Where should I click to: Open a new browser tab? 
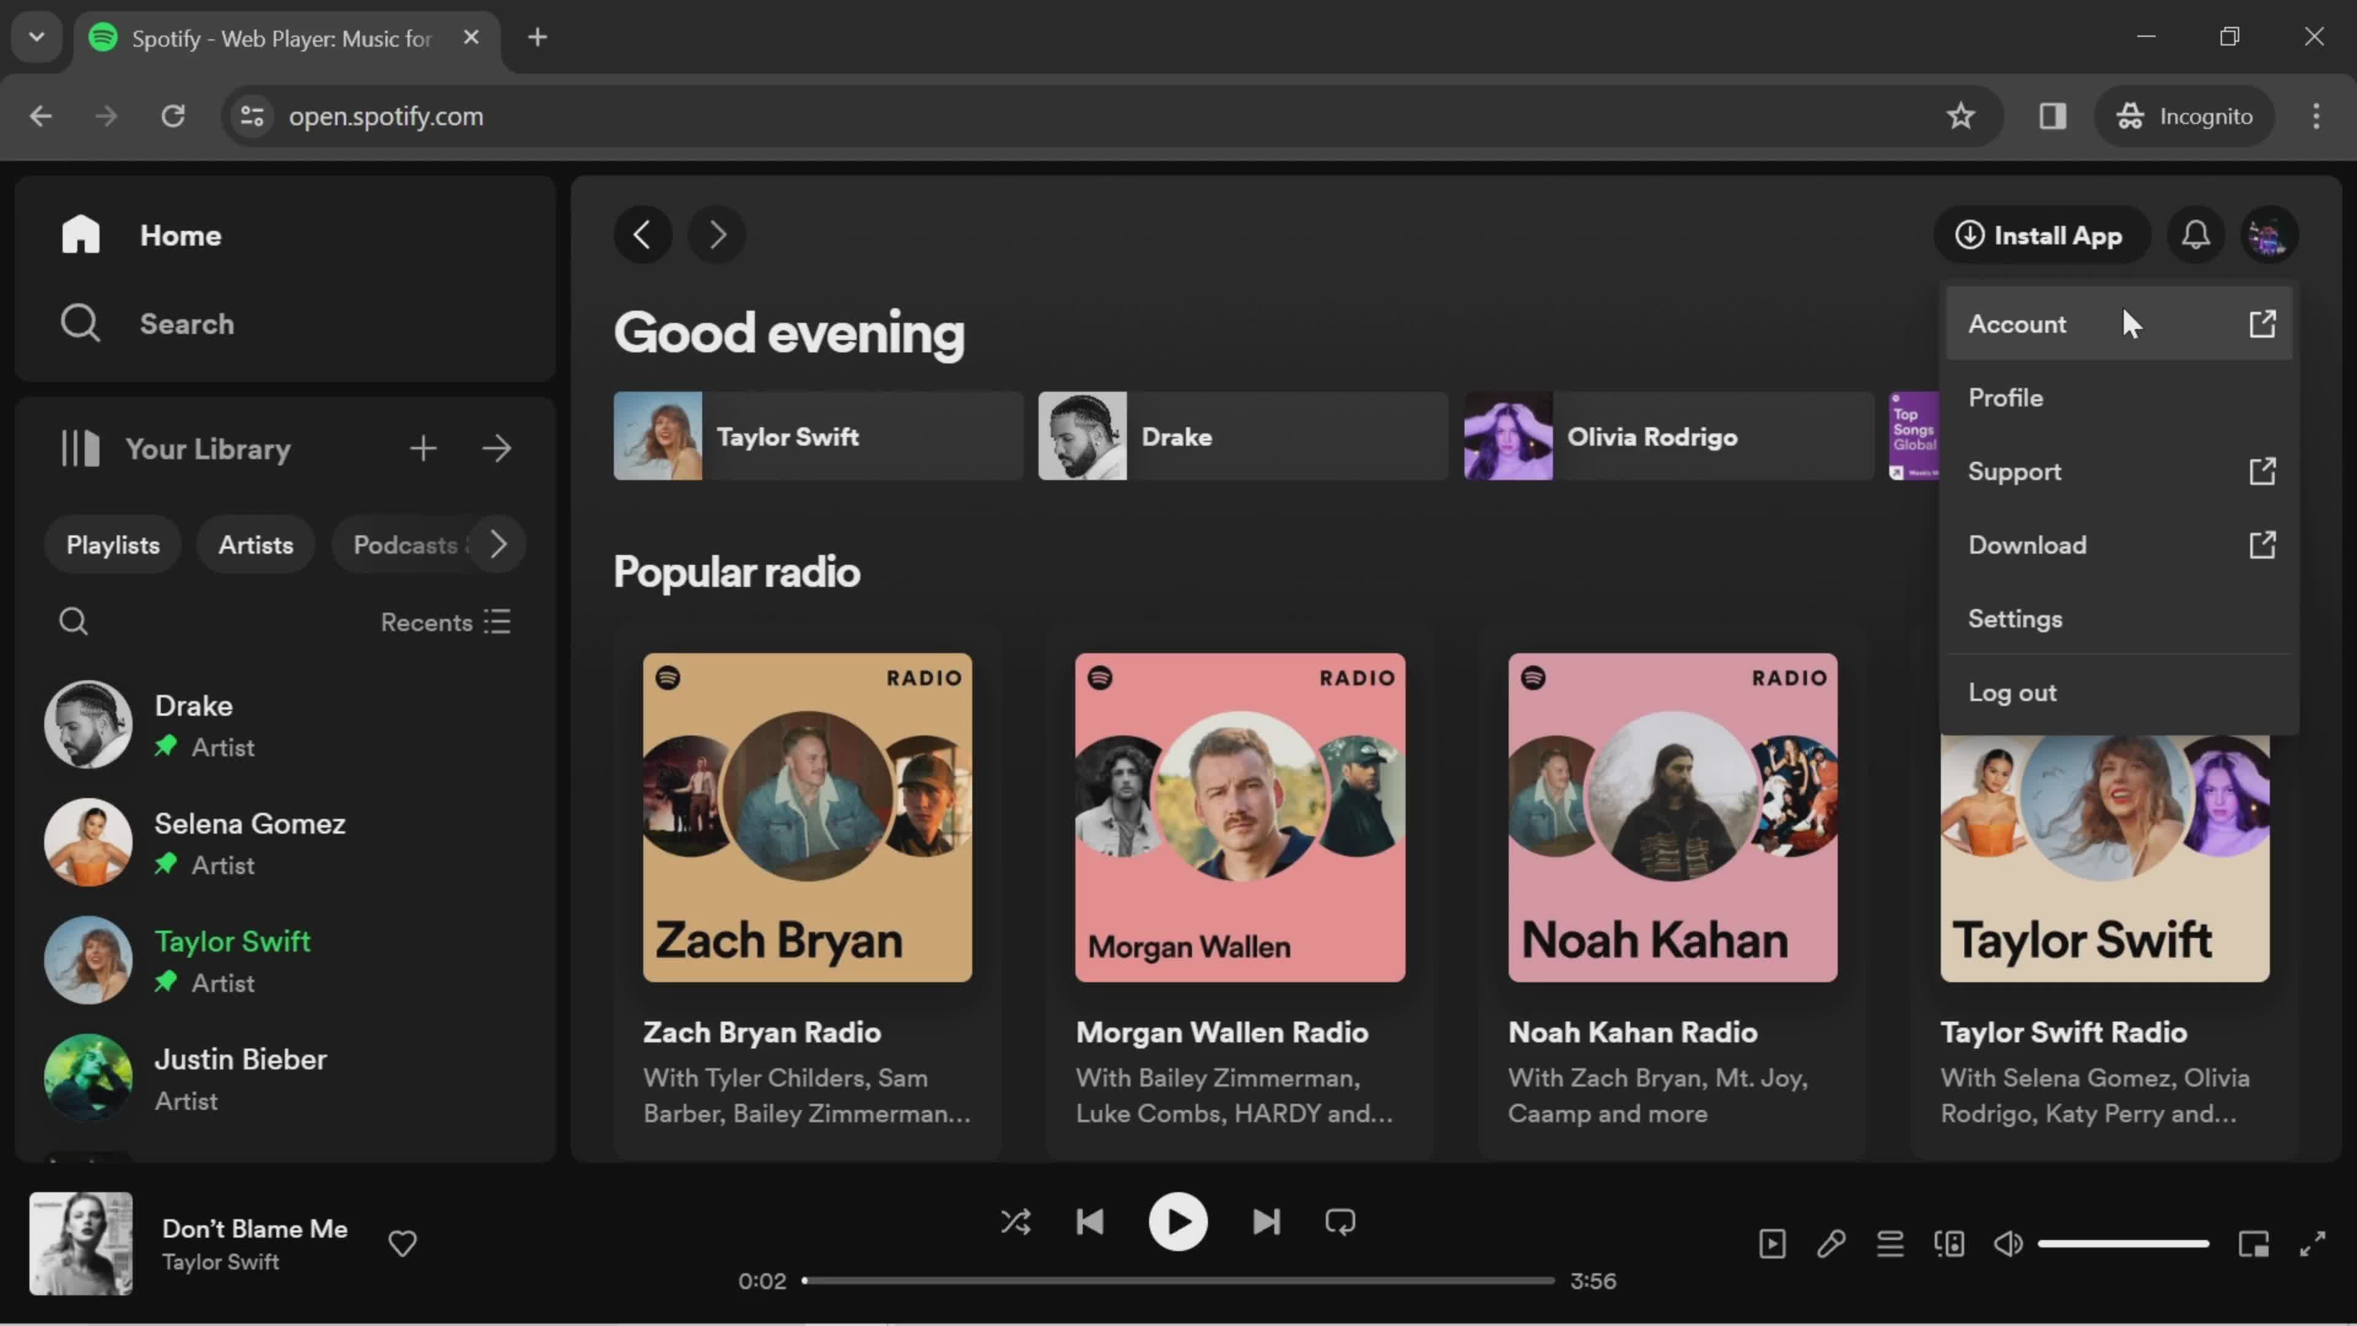click(538, 37)
